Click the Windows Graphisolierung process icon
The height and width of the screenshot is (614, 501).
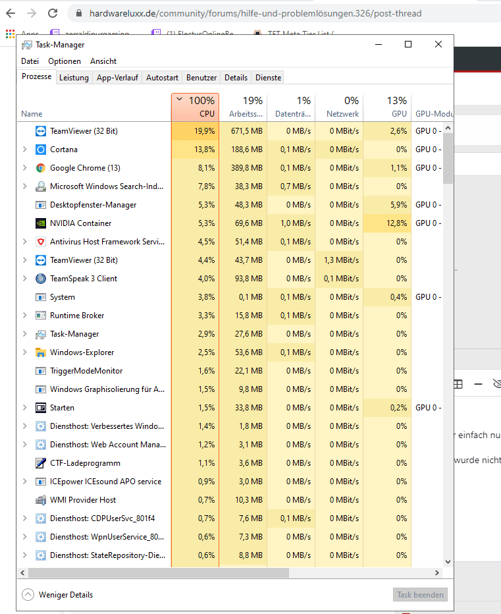coord(41,389)
